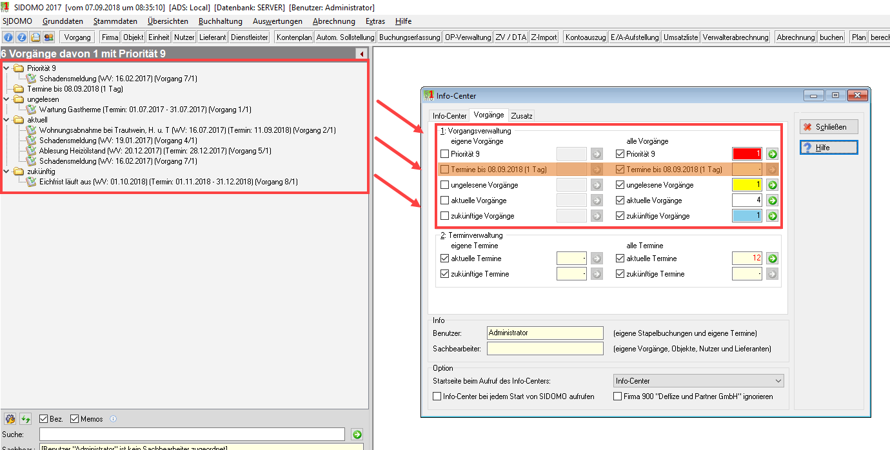Click the Benutzer field showing Administrator
The height and width of the screenshot is (450, 890).
(x=545, y=333)
